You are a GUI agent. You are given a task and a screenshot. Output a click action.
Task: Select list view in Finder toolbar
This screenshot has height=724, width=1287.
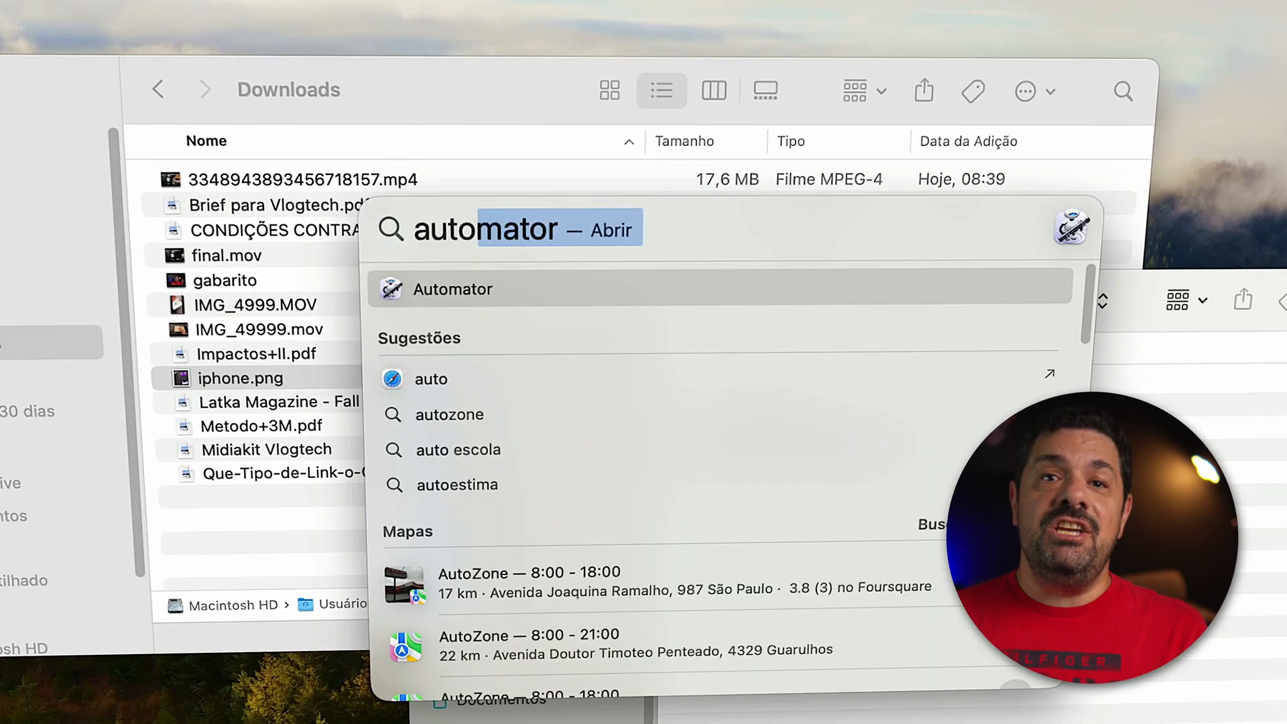click(x=662, y=90)
